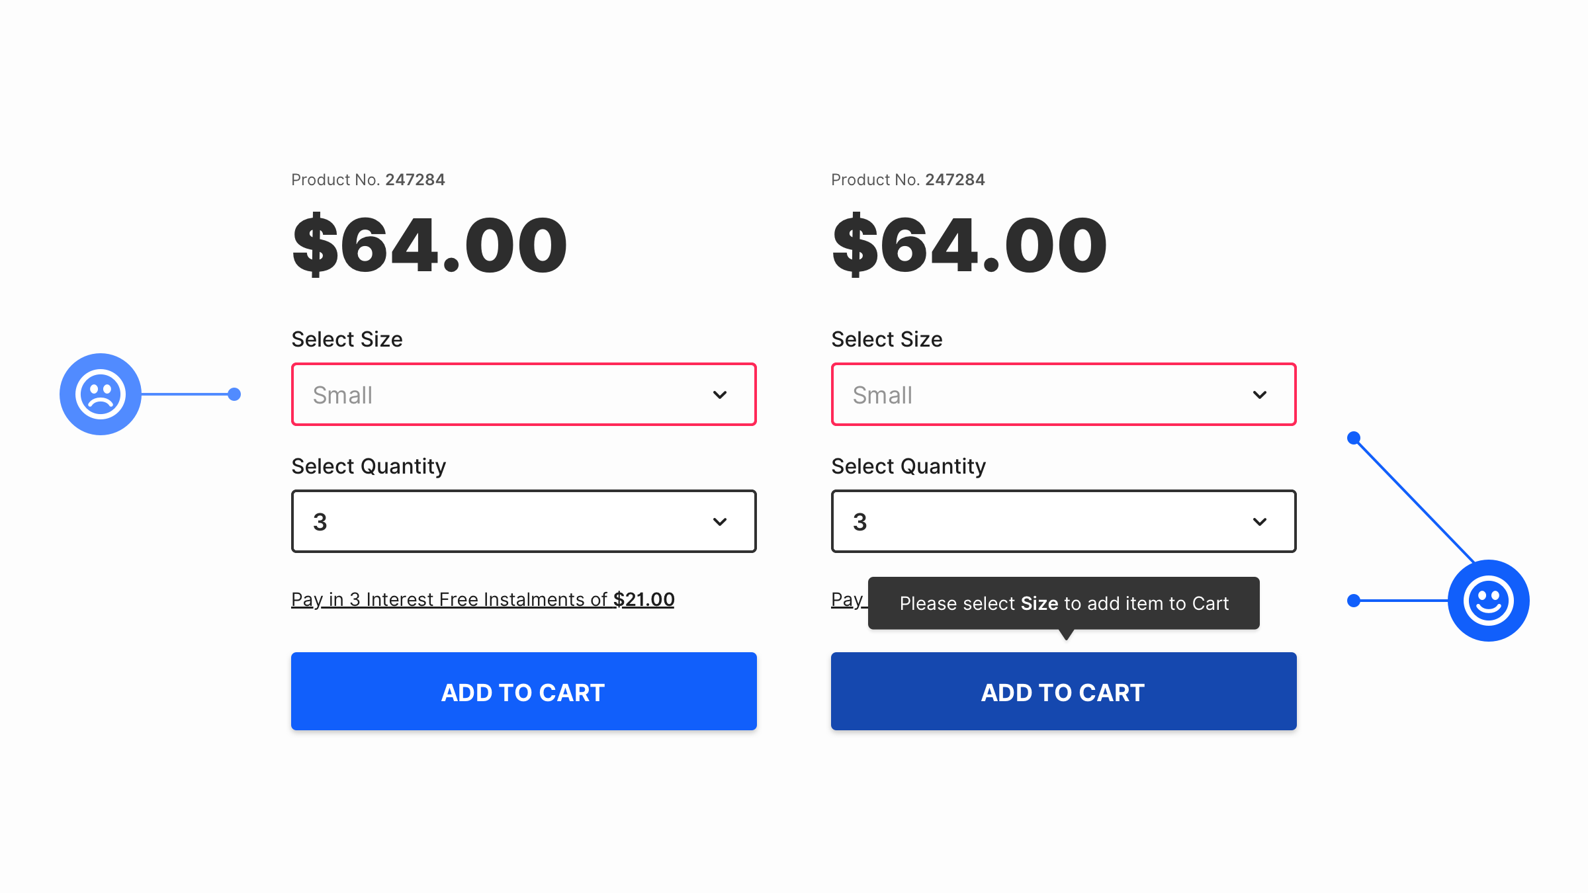This screenshot has height=893, width=1588.
Task: Open the right Select Size dropdown
Action: [1063, 395]
